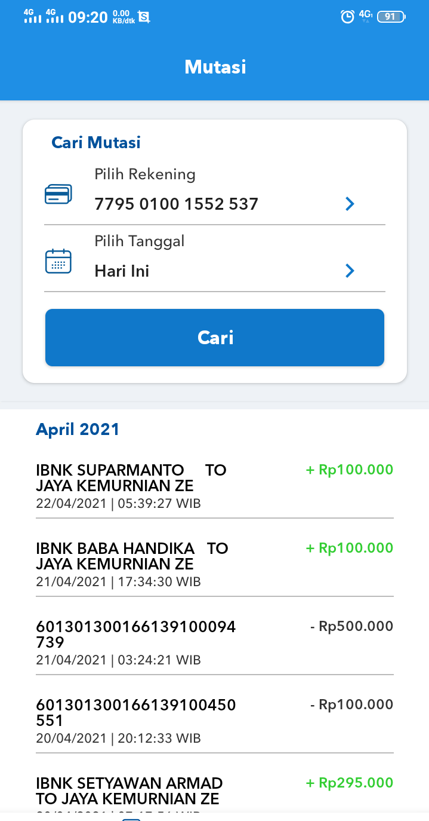This screenshot has width=429, height=821.
Task: Open IBNK SETYAWAN ARMAD transaction entry
Action: click(129, 790)
